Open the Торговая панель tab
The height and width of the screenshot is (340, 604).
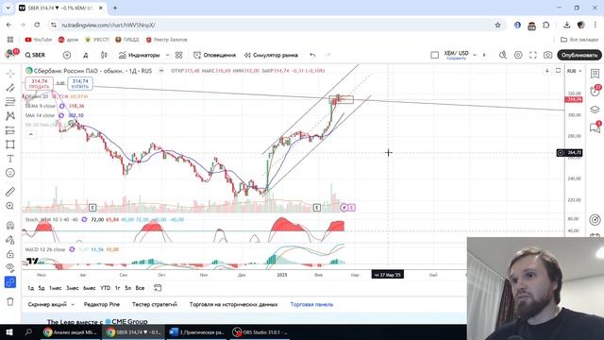click(311, 304)
